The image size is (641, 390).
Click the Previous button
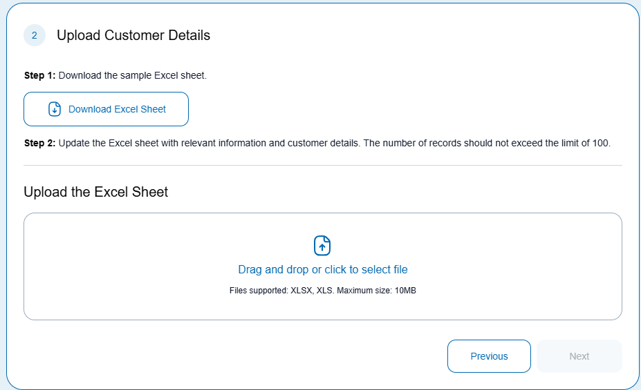(x=489, y=356)
